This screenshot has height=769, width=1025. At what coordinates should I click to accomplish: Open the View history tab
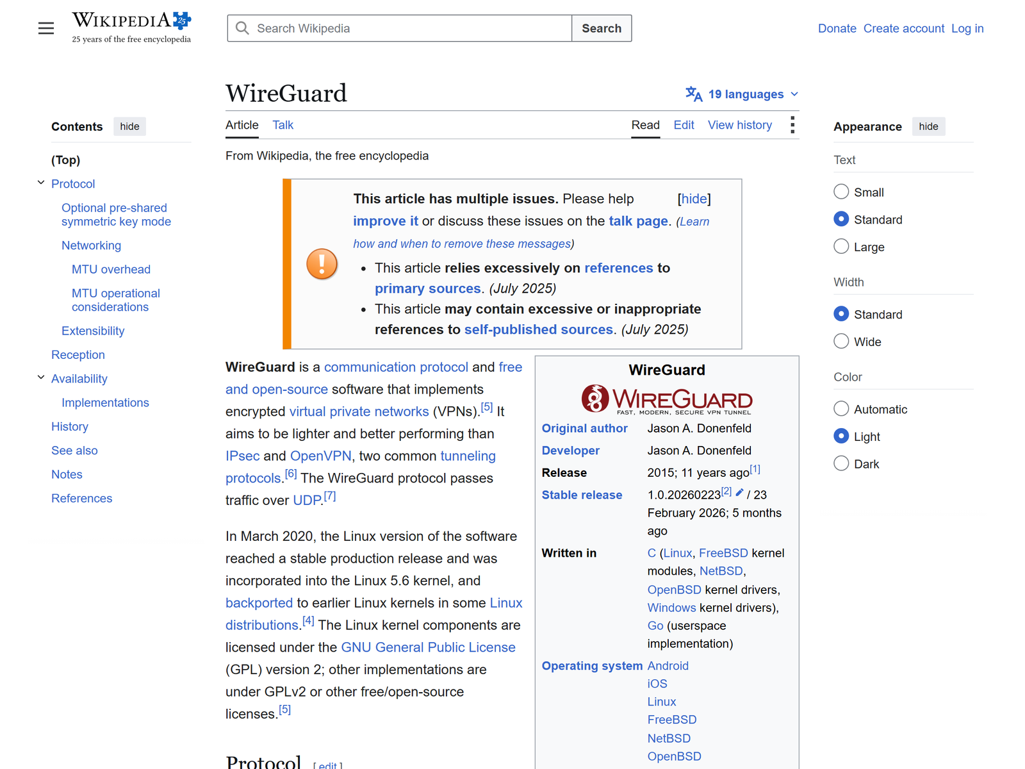(740, 125)
